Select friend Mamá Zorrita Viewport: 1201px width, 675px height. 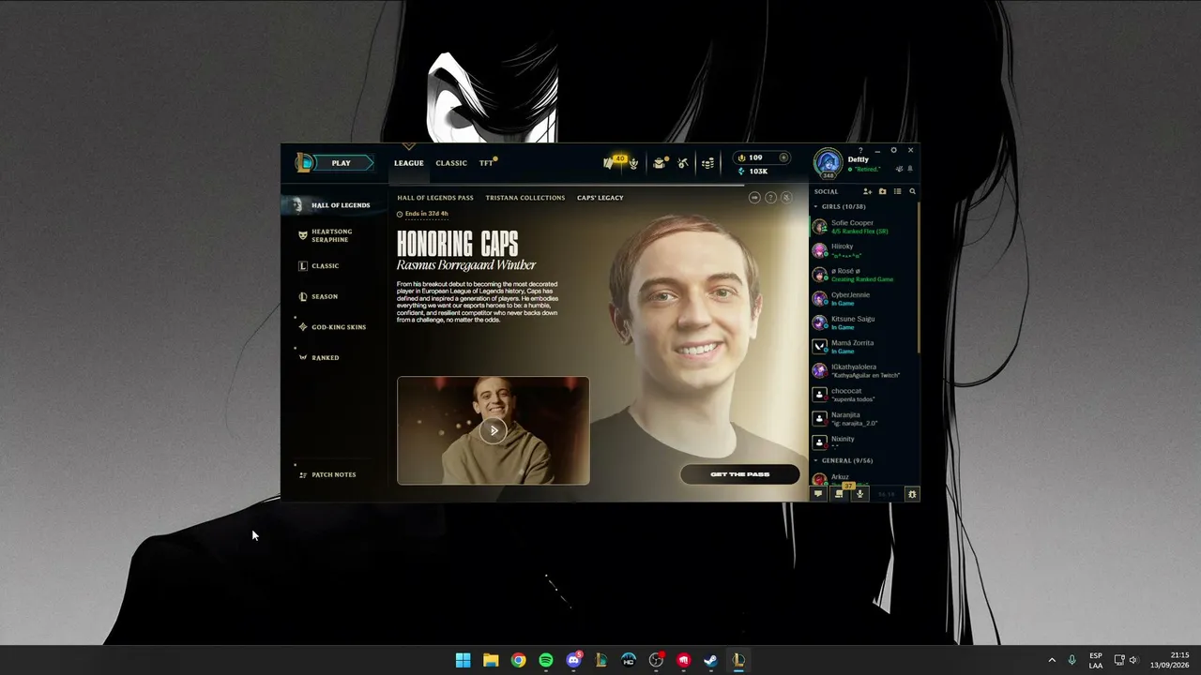864,347
